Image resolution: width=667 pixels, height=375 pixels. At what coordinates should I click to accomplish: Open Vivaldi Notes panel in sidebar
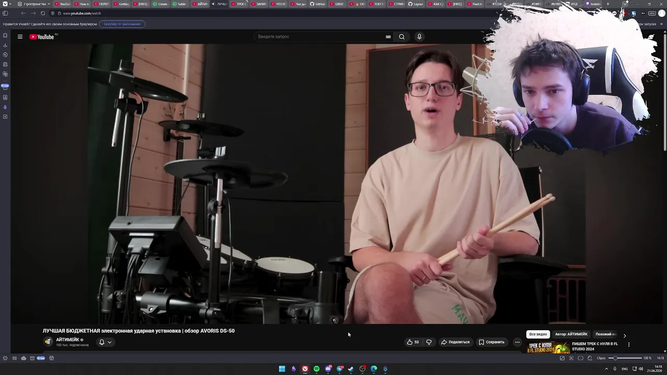point(5,65)
